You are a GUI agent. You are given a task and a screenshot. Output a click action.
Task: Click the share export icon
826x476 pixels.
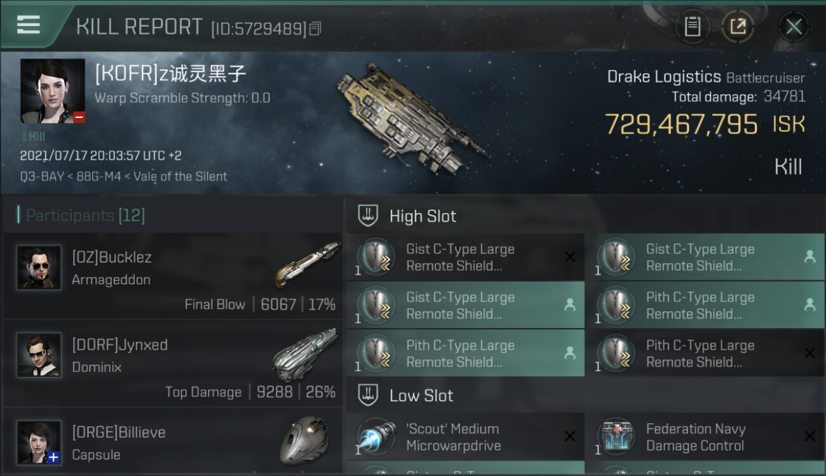[738, 27]
